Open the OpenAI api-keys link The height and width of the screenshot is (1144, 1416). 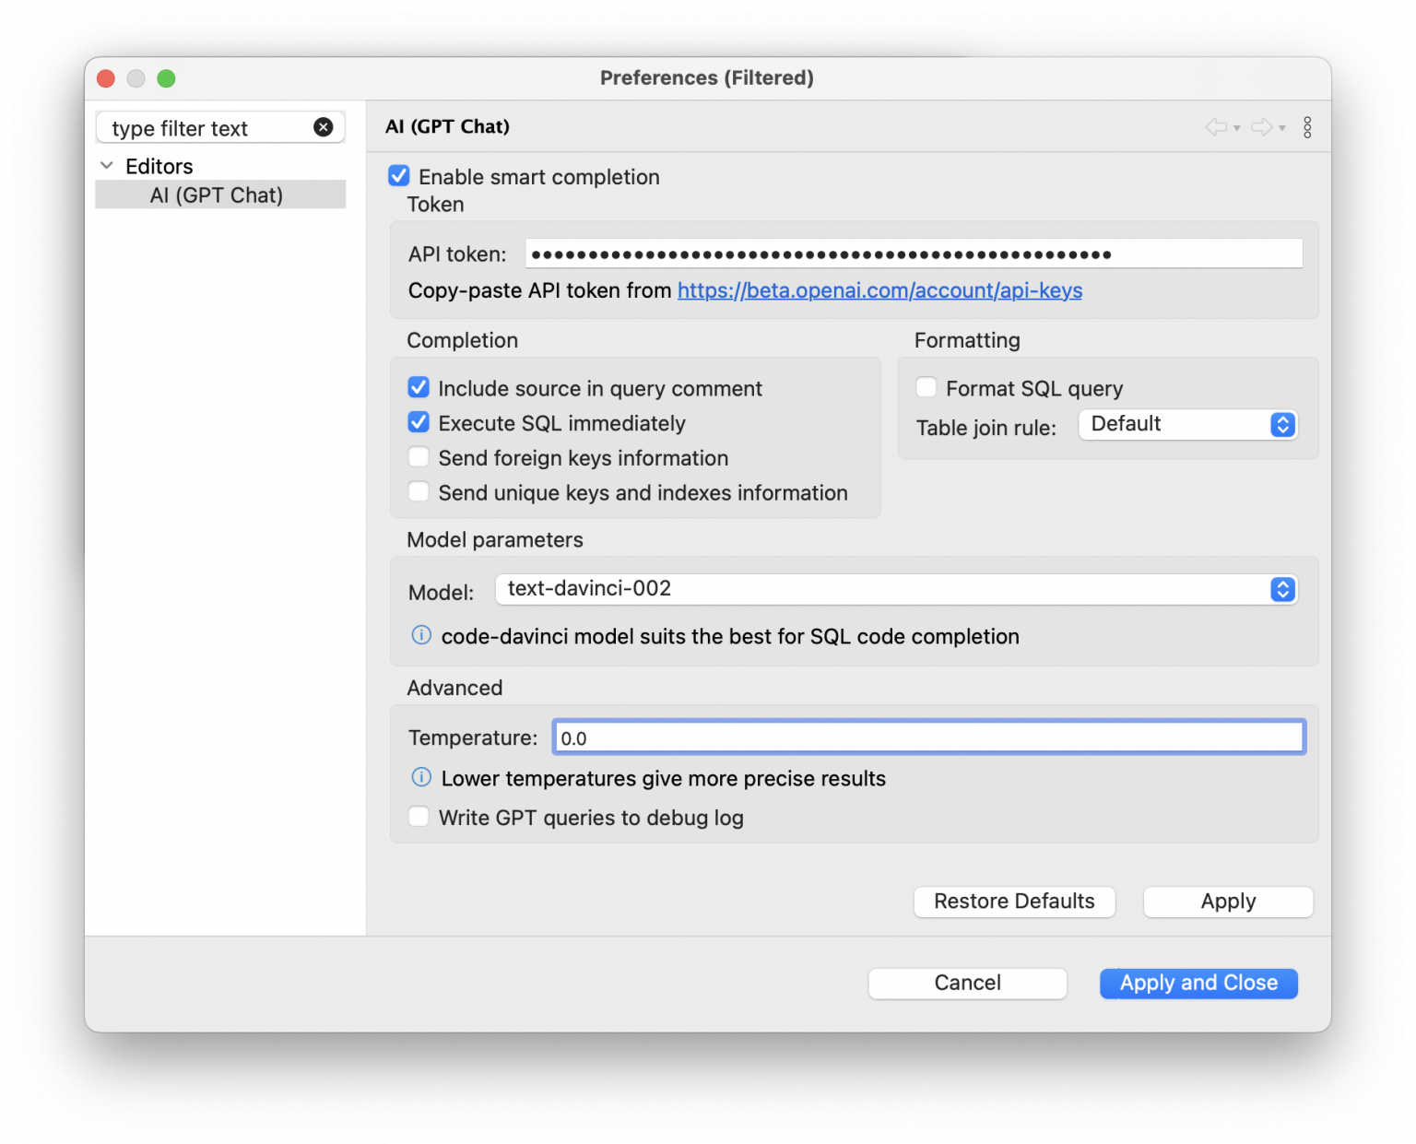point(879,290)
